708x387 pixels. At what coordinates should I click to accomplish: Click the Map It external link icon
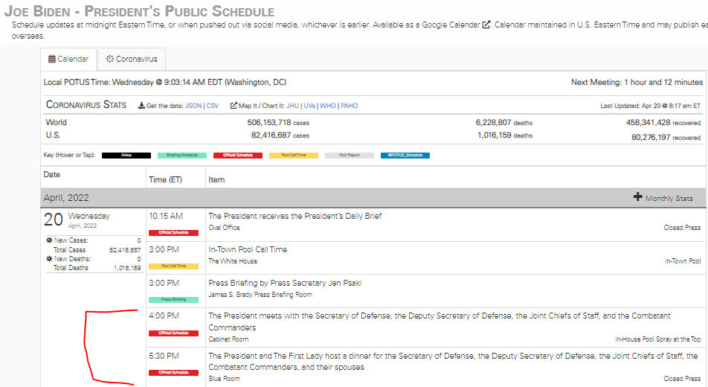234,106
